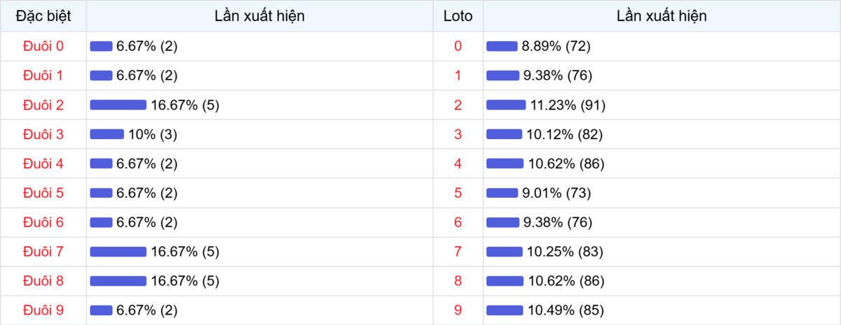The width and height of the screenshot is (841, 325).
Task: Click the 16.67% (5) text in Đuôi 2 row
Action: (x=185, y=105)
